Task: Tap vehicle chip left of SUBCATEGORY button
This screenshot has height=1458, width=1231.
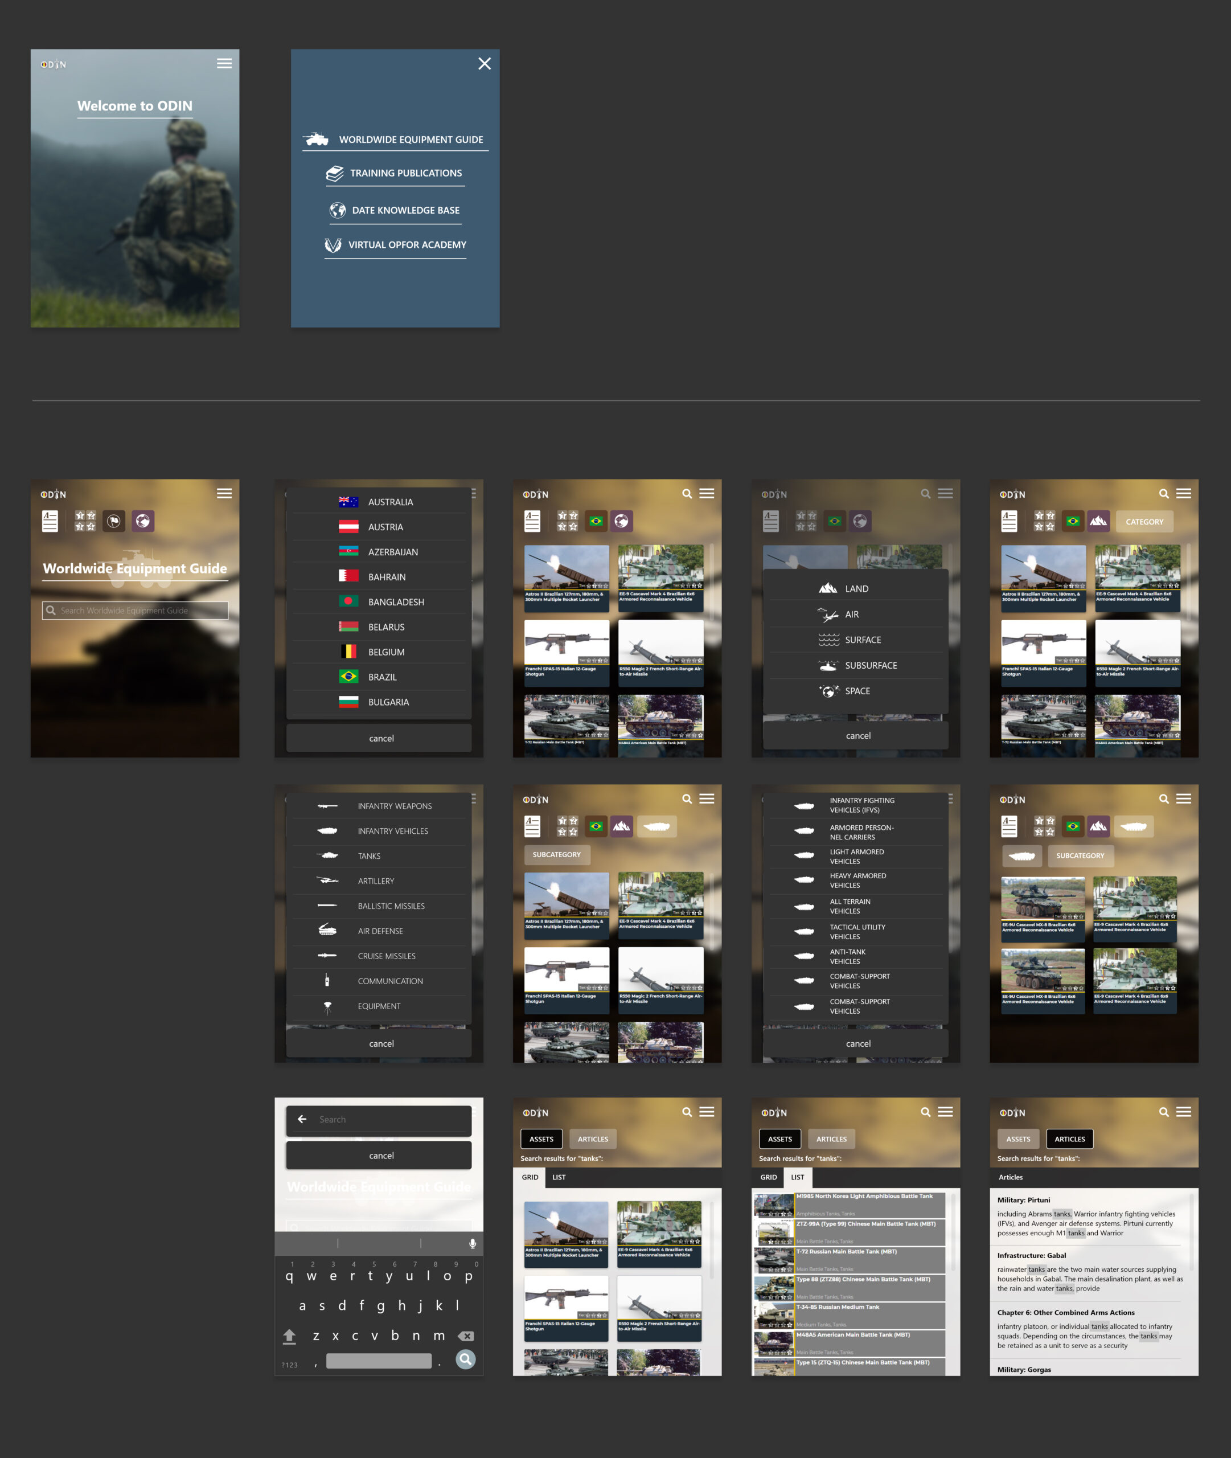Action: click(x=1021, y=855)
